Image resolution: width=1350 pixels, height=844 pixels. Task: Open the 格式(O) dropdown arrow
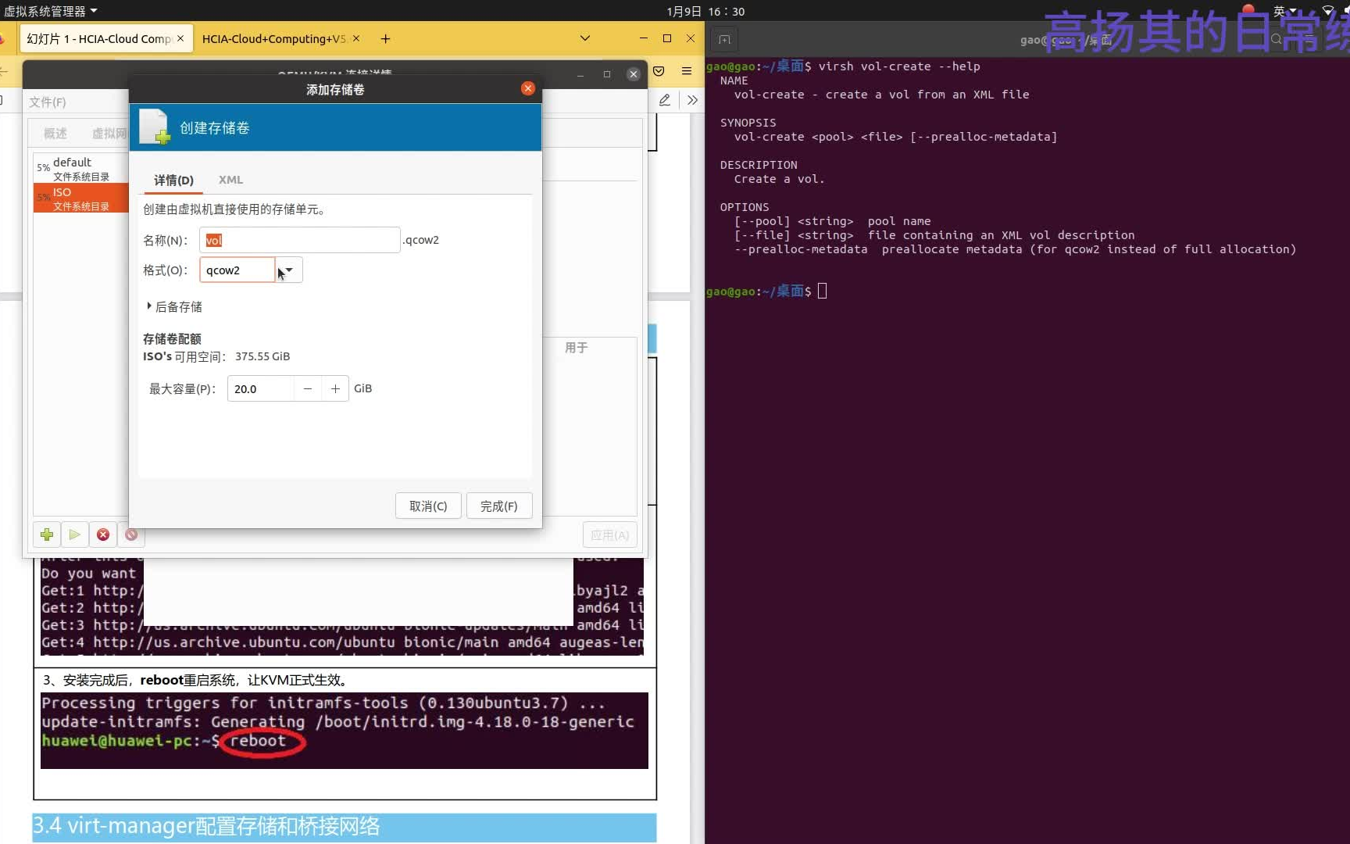[x=289, y=270]
